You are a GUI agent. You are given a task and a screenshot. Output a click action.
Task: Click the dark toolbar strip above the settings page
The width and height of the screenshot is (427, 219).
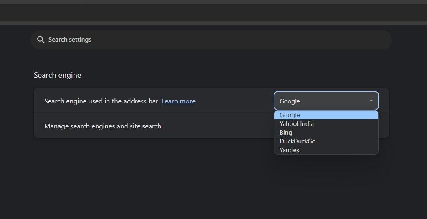209,13
